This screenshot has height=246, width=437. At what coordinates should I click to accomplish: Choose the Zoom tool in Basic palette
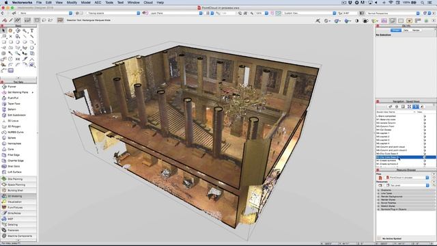click(x=25, y=31)
